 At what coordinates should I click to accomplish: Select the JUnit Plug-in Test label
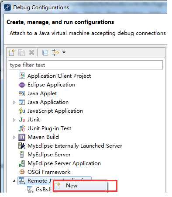(49, 128)
